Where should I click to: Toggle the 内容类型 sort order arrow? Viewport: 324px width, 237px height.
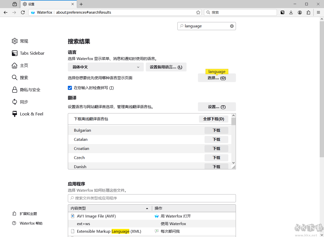tap(147, 208)
